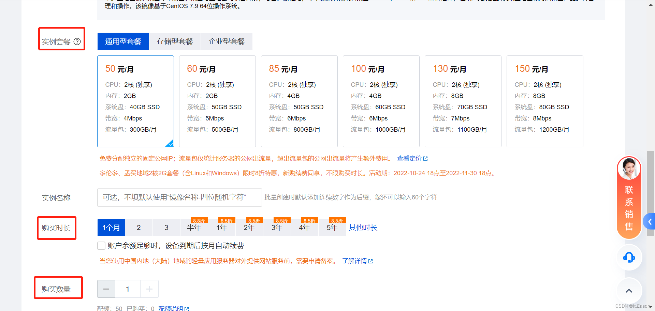Click the minus button for purchase quantity
The width and height of the screenshot is (655, 311).
click(x=106, y=289)
